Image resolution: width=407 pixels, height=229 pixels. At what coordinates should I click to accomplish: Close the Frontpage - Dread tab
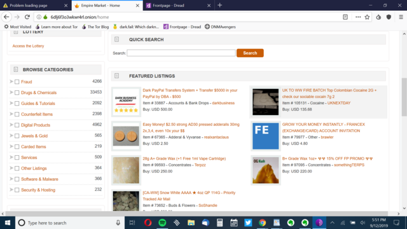209,6
